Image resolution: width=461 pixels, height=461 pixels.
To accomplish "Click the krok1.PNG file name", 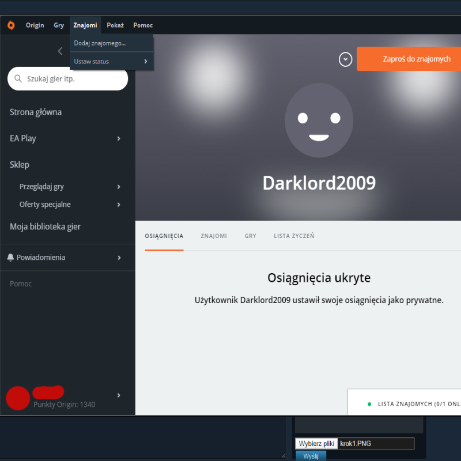I will pos(356,444).
